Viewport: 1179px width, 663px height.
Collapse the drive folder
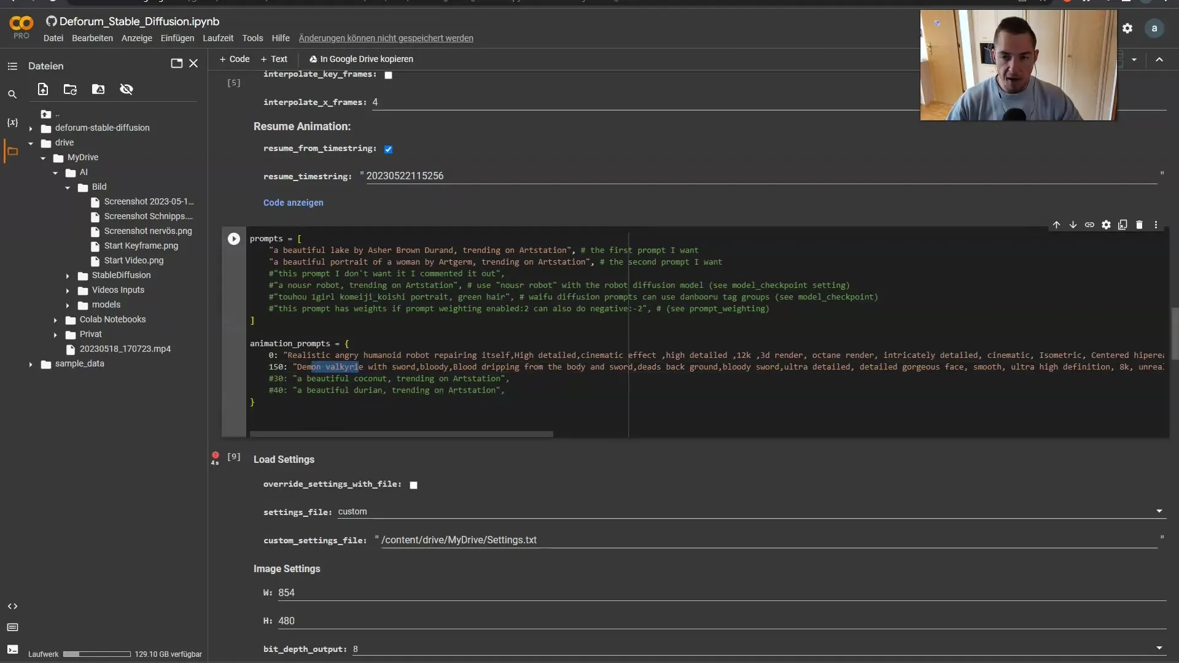point(31,143)
